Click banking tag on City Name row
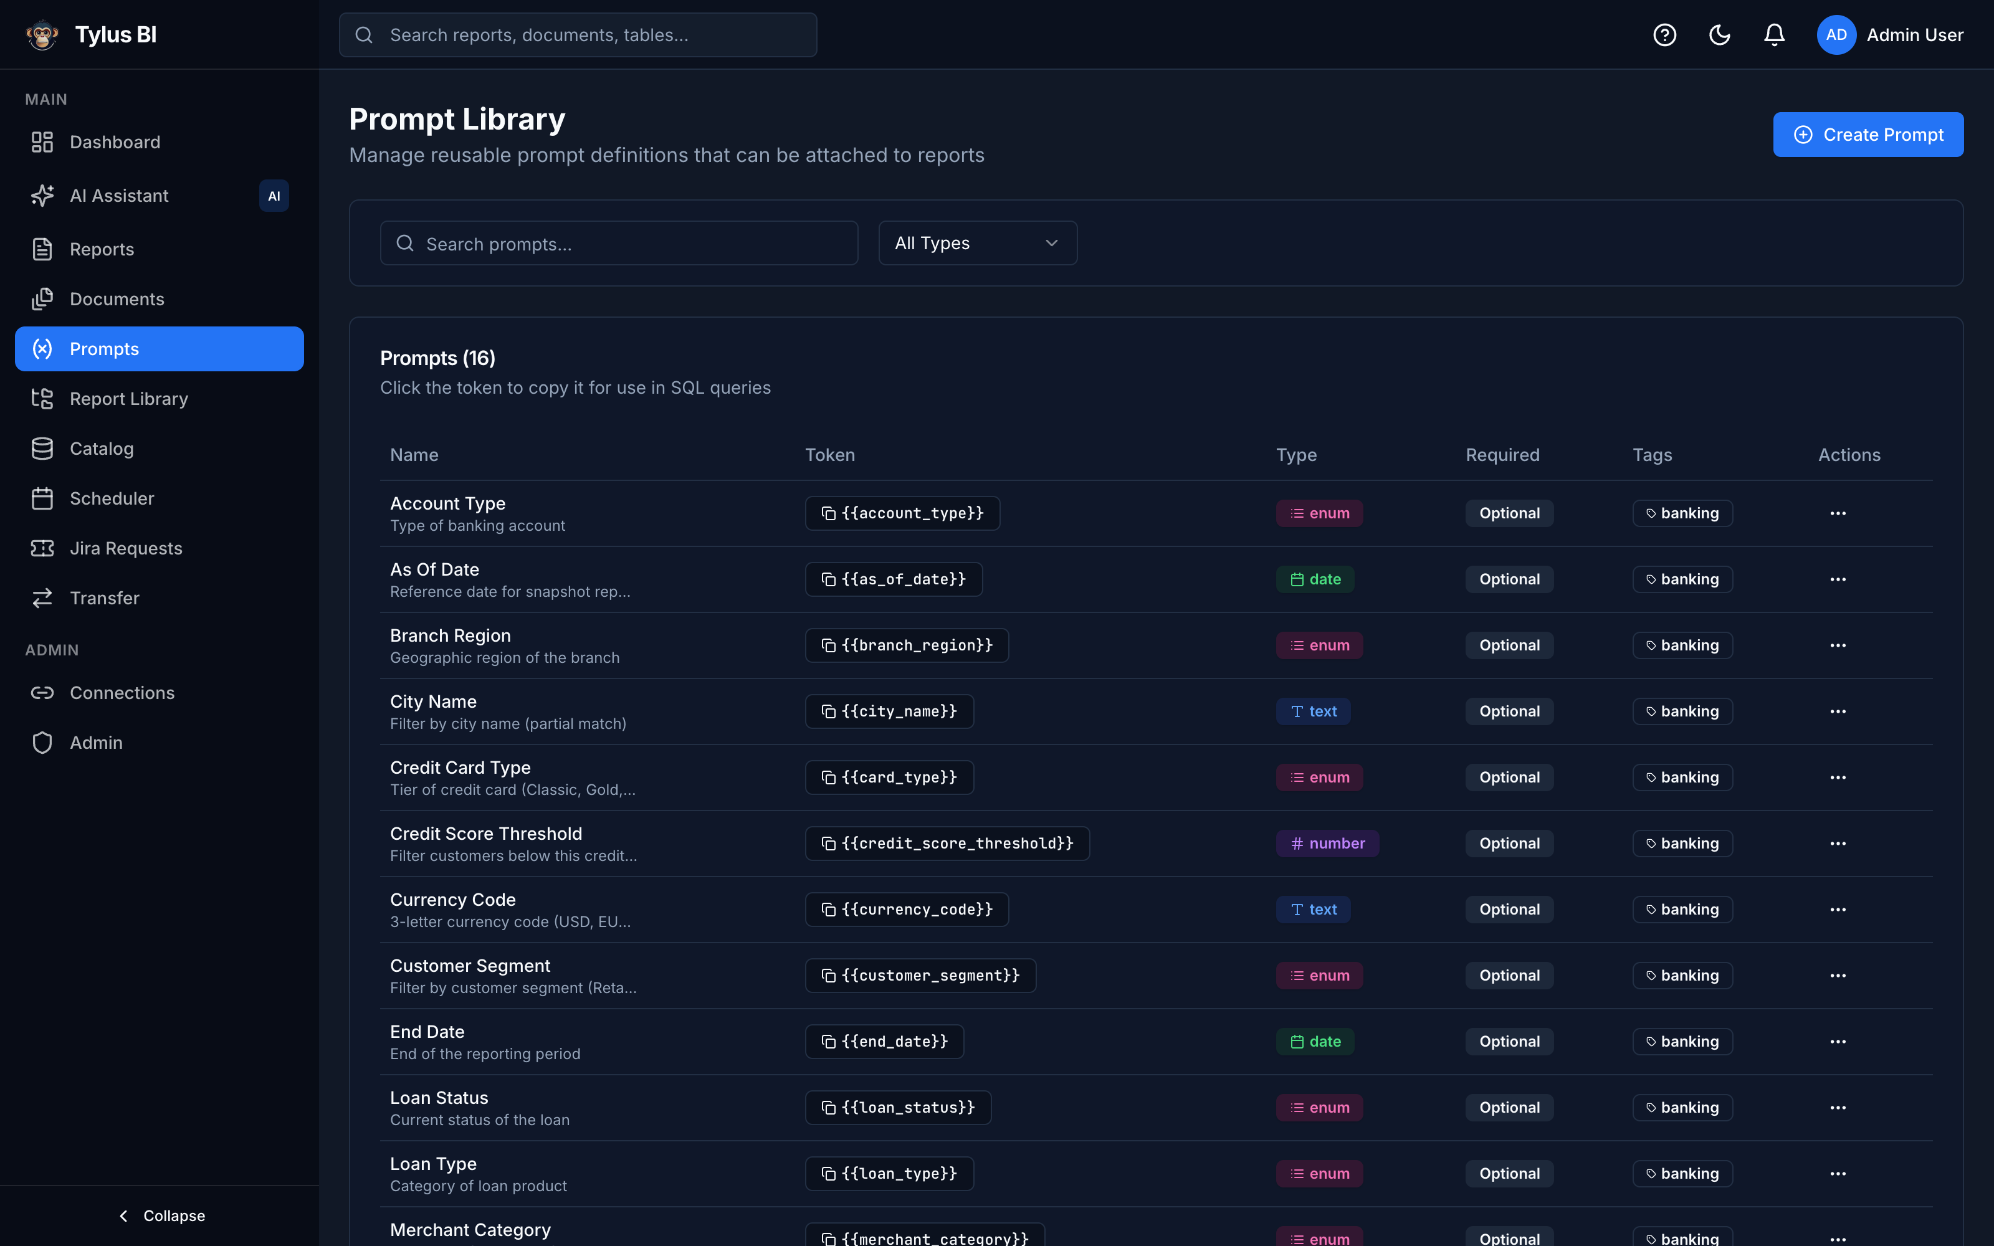Viewport: 1994px width, 1246px height. tap(1682, 711)
